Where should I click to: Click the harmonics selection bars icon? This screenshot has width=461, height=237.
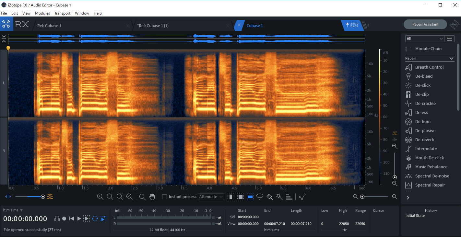pos(289,197)
